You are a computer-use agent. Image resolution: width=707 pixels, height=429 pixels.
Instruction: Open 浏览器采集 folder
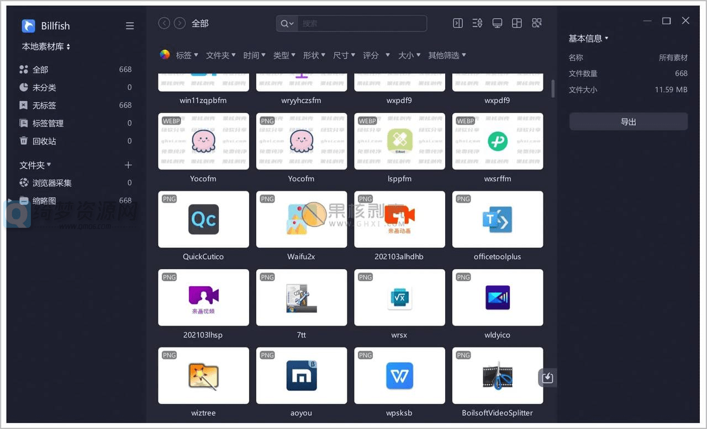[76, 183]
